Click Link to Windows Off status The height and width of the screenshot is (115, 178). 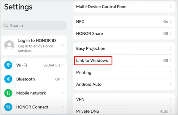click(x=166, y=60)
